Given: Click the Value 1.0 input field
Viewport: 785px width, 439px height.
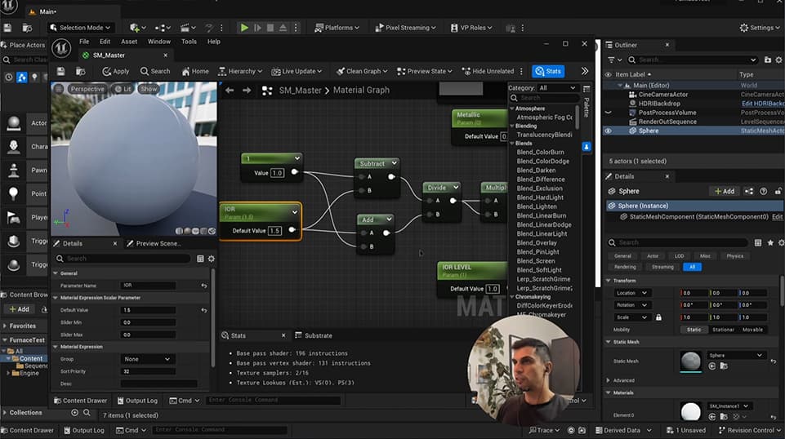Looking at the screenshot, I should coord(277,172).
